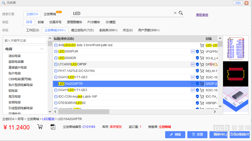Click verified shield on IDC-CON-Angled-Latch-16P row
The height and width of the screenshot is (141, 252).
197,97
